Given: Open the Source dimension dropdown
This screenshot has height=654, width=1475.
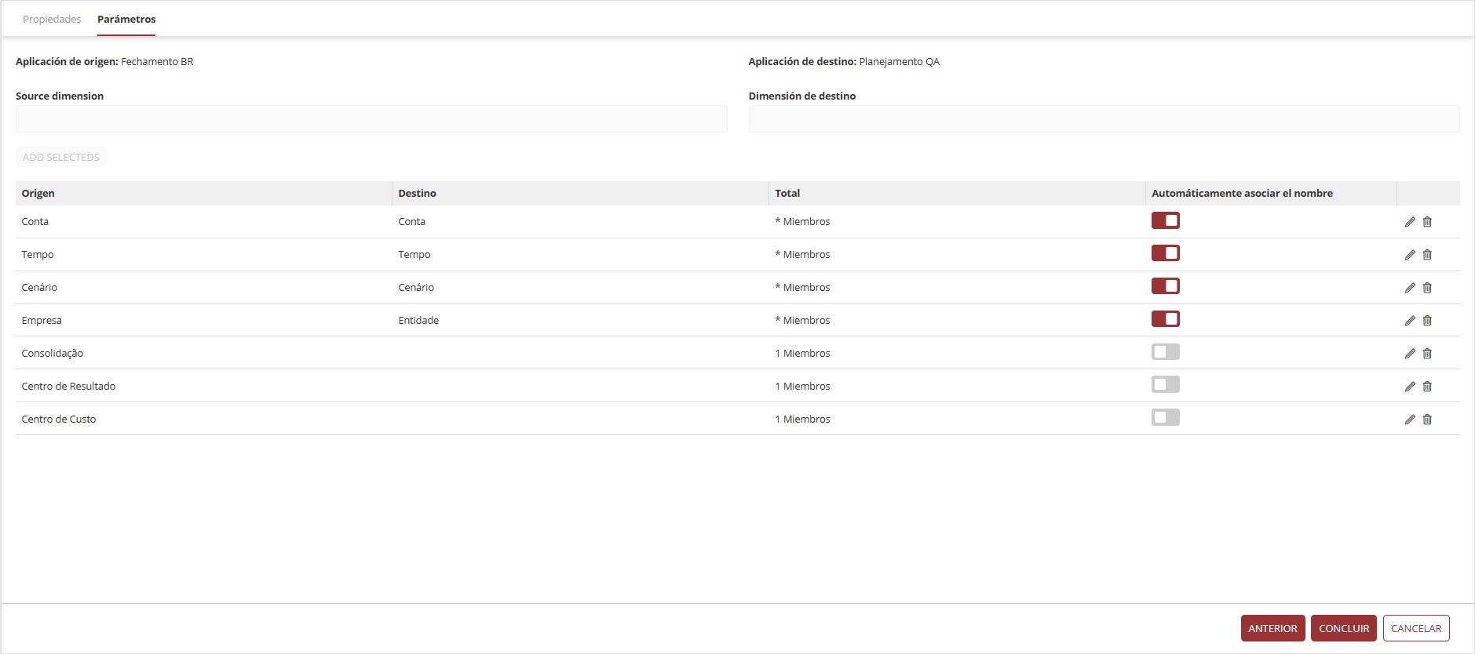Looking at the screenshot, I should pos(371,119).
